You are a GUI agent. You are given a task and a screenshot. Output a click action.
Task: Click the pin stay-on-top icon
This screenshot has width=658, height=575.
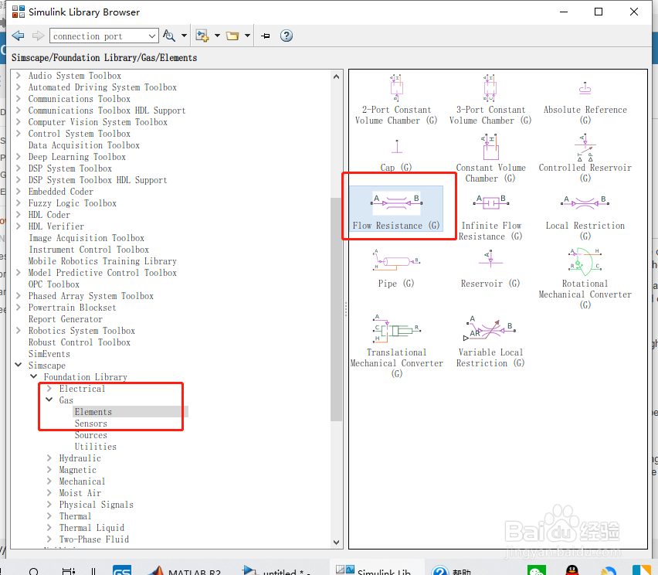[x=265, y=36]
